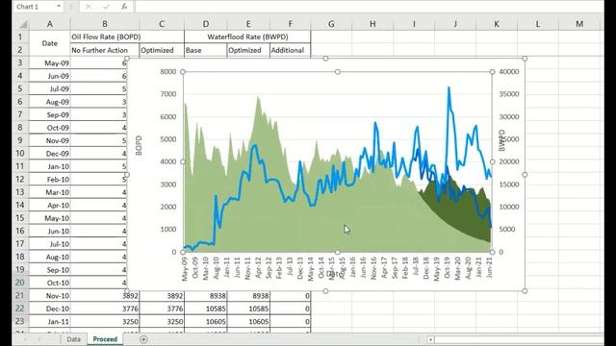
Task: Click the plot area's top-left handle
Action: click(183, 72)
